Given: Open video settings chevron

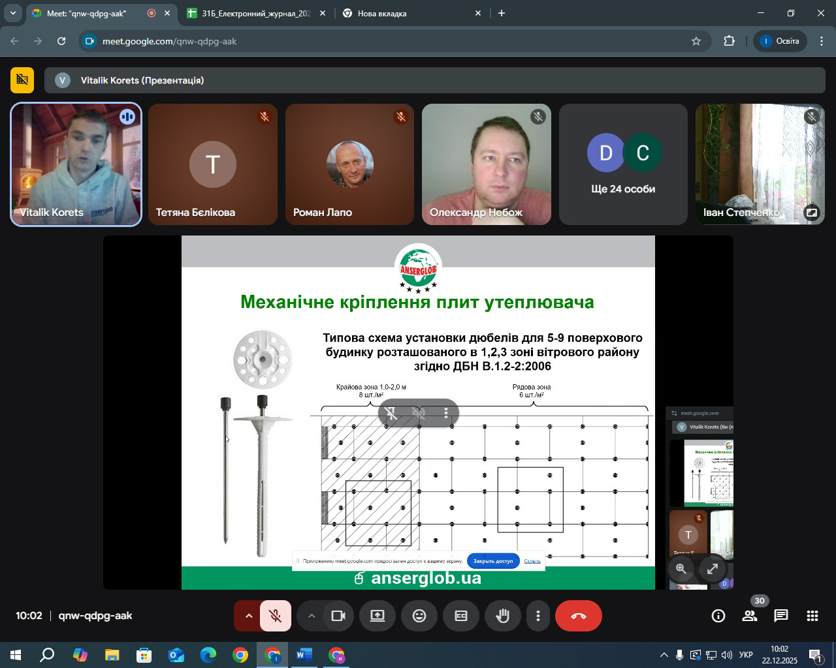Looking at the screenshot, I should (x=312, y=616).
